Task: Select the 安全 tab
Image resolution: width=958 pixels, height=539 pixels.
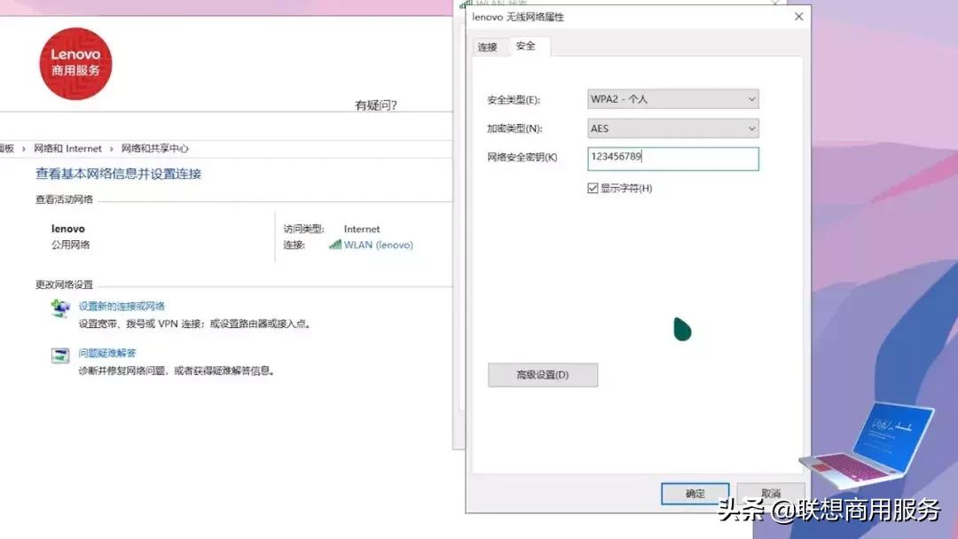Action: (525, 49)
